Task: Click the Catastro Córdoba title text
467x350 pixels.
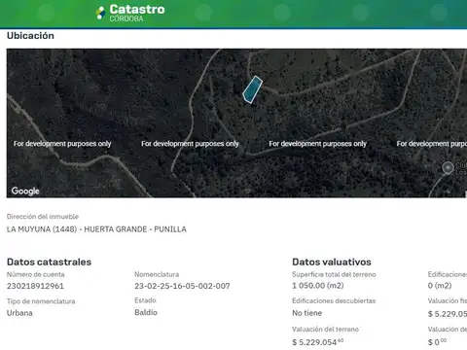Action: click(x=137, y=13)
